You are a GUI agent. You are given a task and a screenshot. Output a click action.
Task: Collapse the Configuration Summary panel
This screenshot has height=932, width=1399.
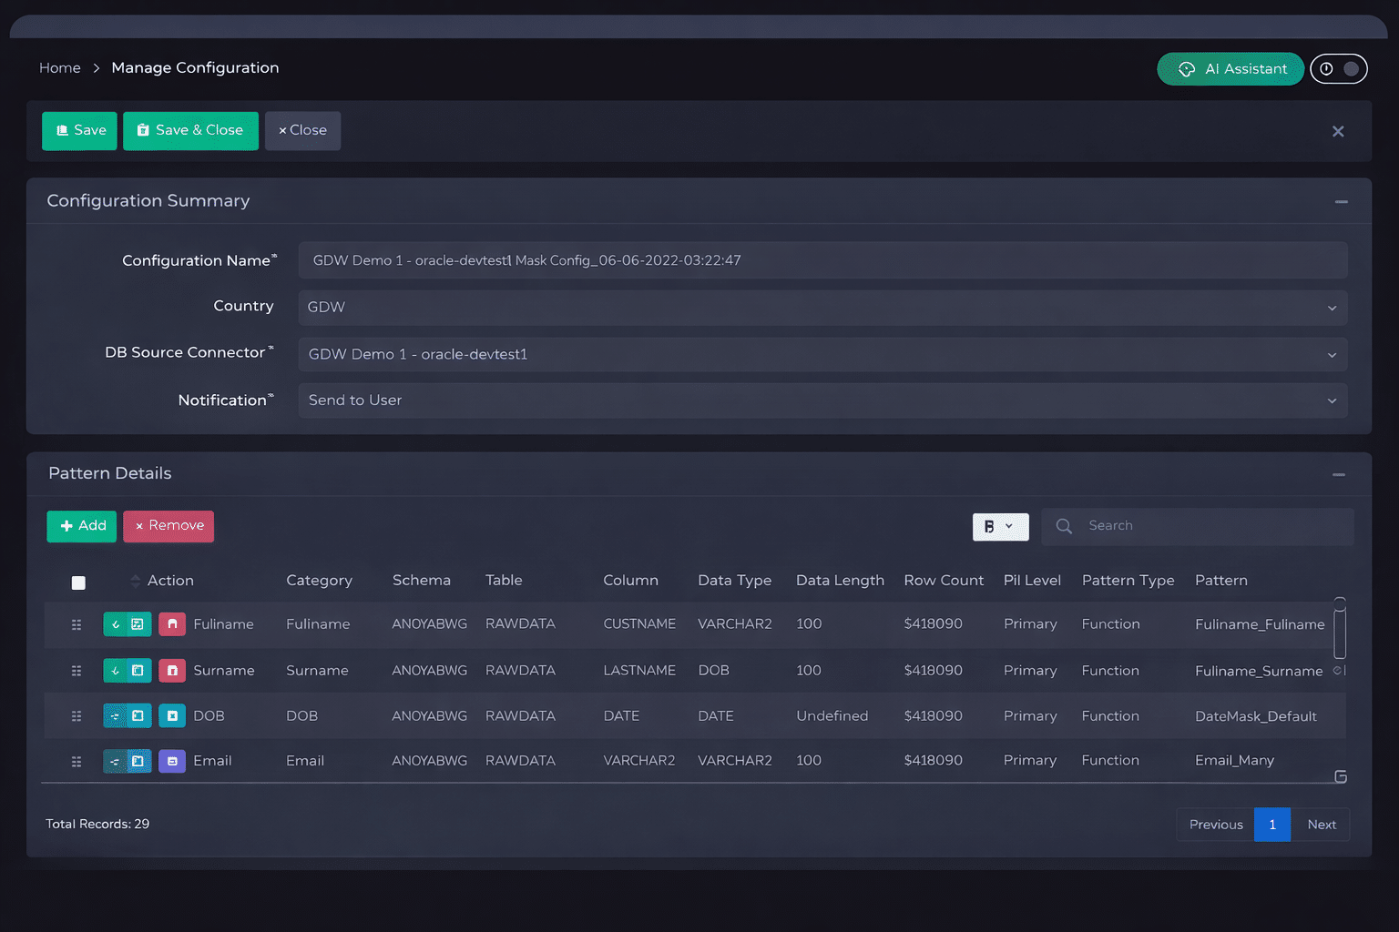coord(1341,202)
